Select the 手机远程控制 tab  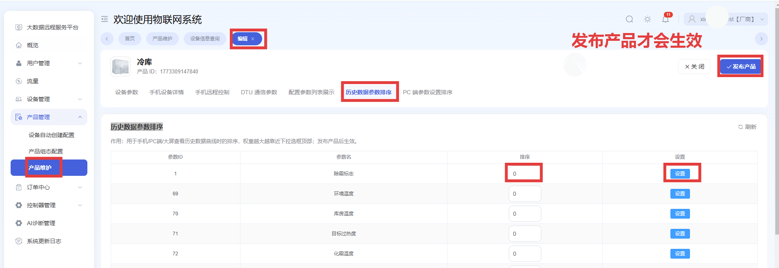[212, 92]
